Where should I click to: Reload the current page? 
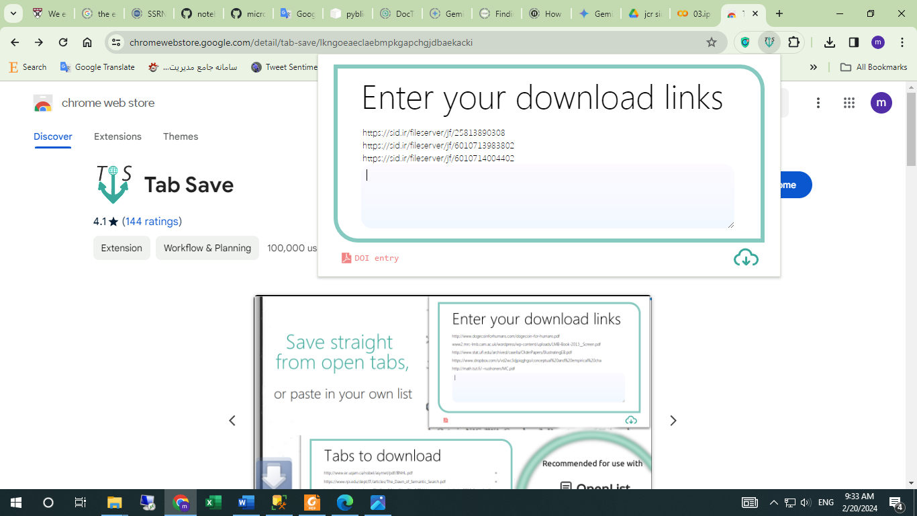point(63,42)
